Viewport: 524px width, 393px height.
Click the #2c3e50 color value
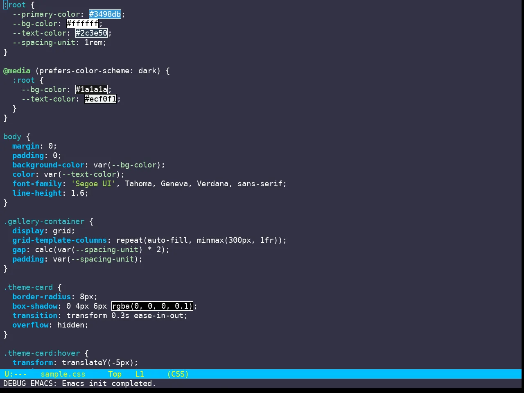92,33
